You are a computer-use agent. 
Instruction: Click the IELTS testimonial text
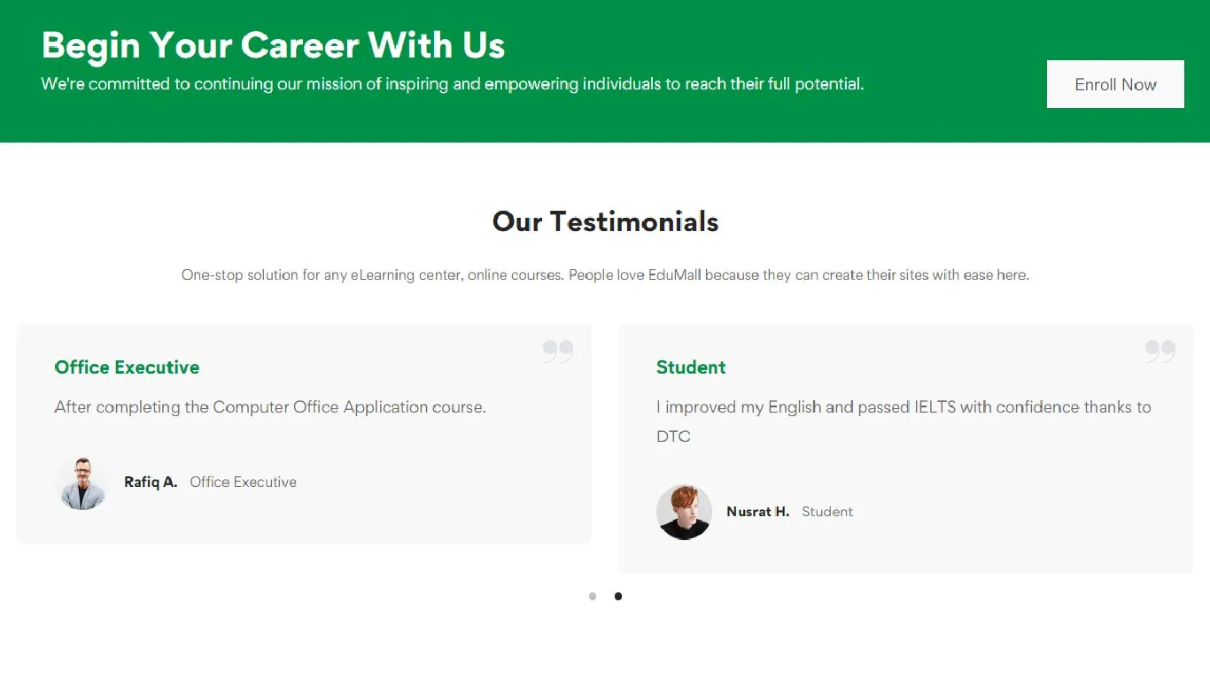[x=904, y=421]
